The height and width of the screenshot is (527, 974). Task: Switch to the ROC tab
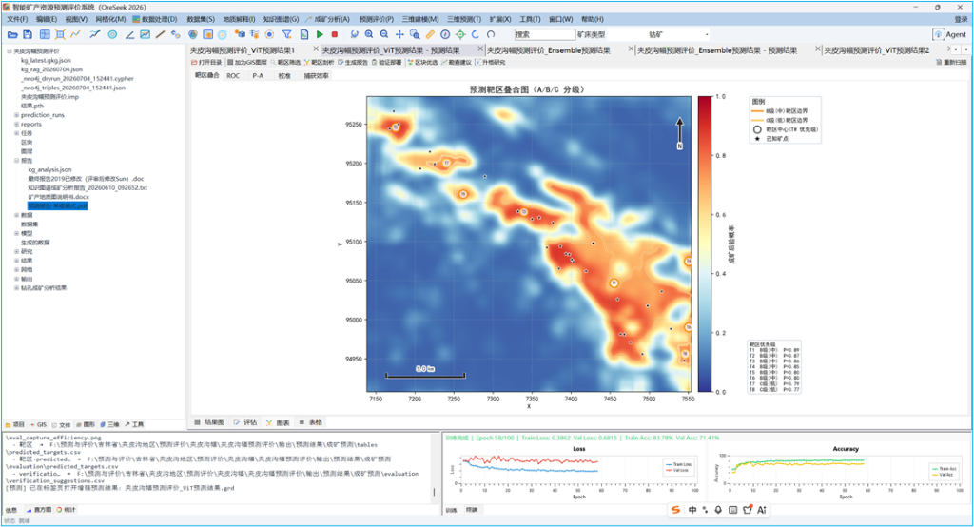[x=233, y=76]
